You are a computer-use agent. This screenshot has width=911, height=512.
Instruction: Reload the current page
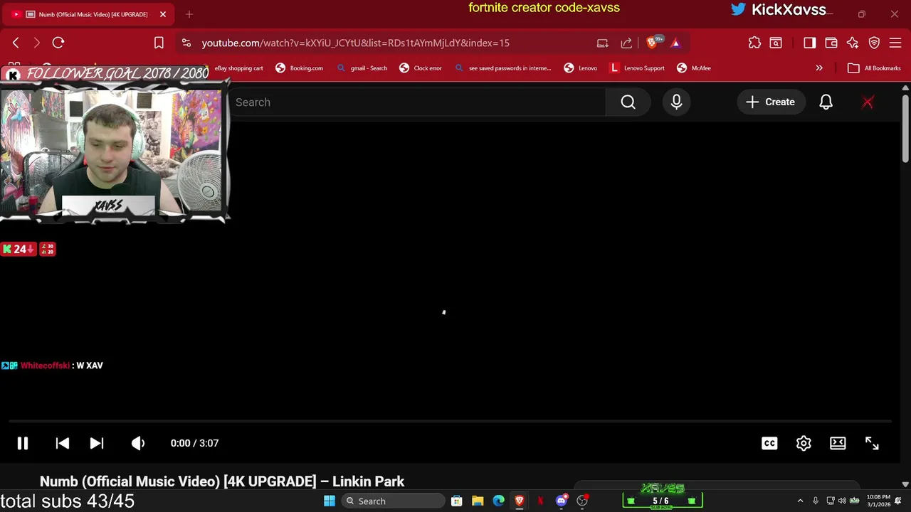58,43
